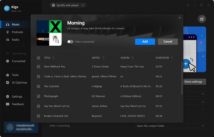Click the DURATION column header
The image size is (214, 137).
(x=162, y=58)
